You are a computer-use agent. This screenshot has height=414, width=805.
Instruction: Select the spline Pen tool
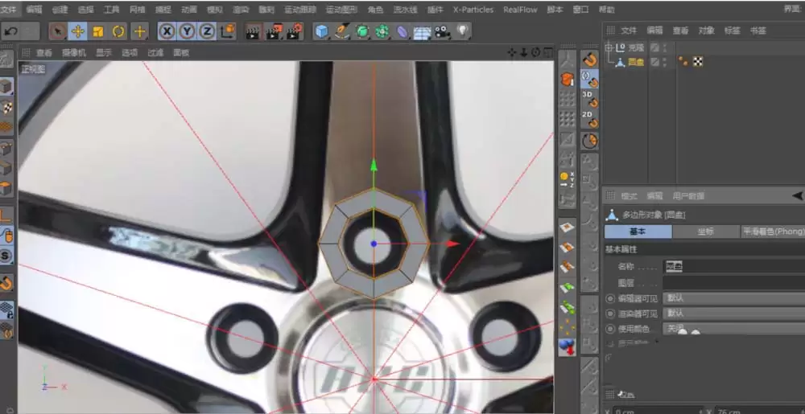(x=342, y=32)
